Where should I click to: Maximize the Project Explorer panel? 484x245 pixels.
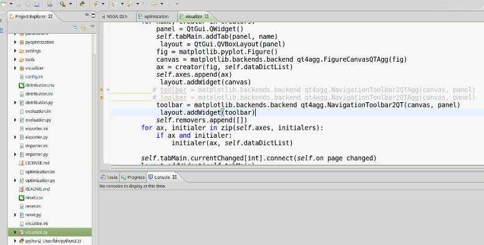pos(94,16)
